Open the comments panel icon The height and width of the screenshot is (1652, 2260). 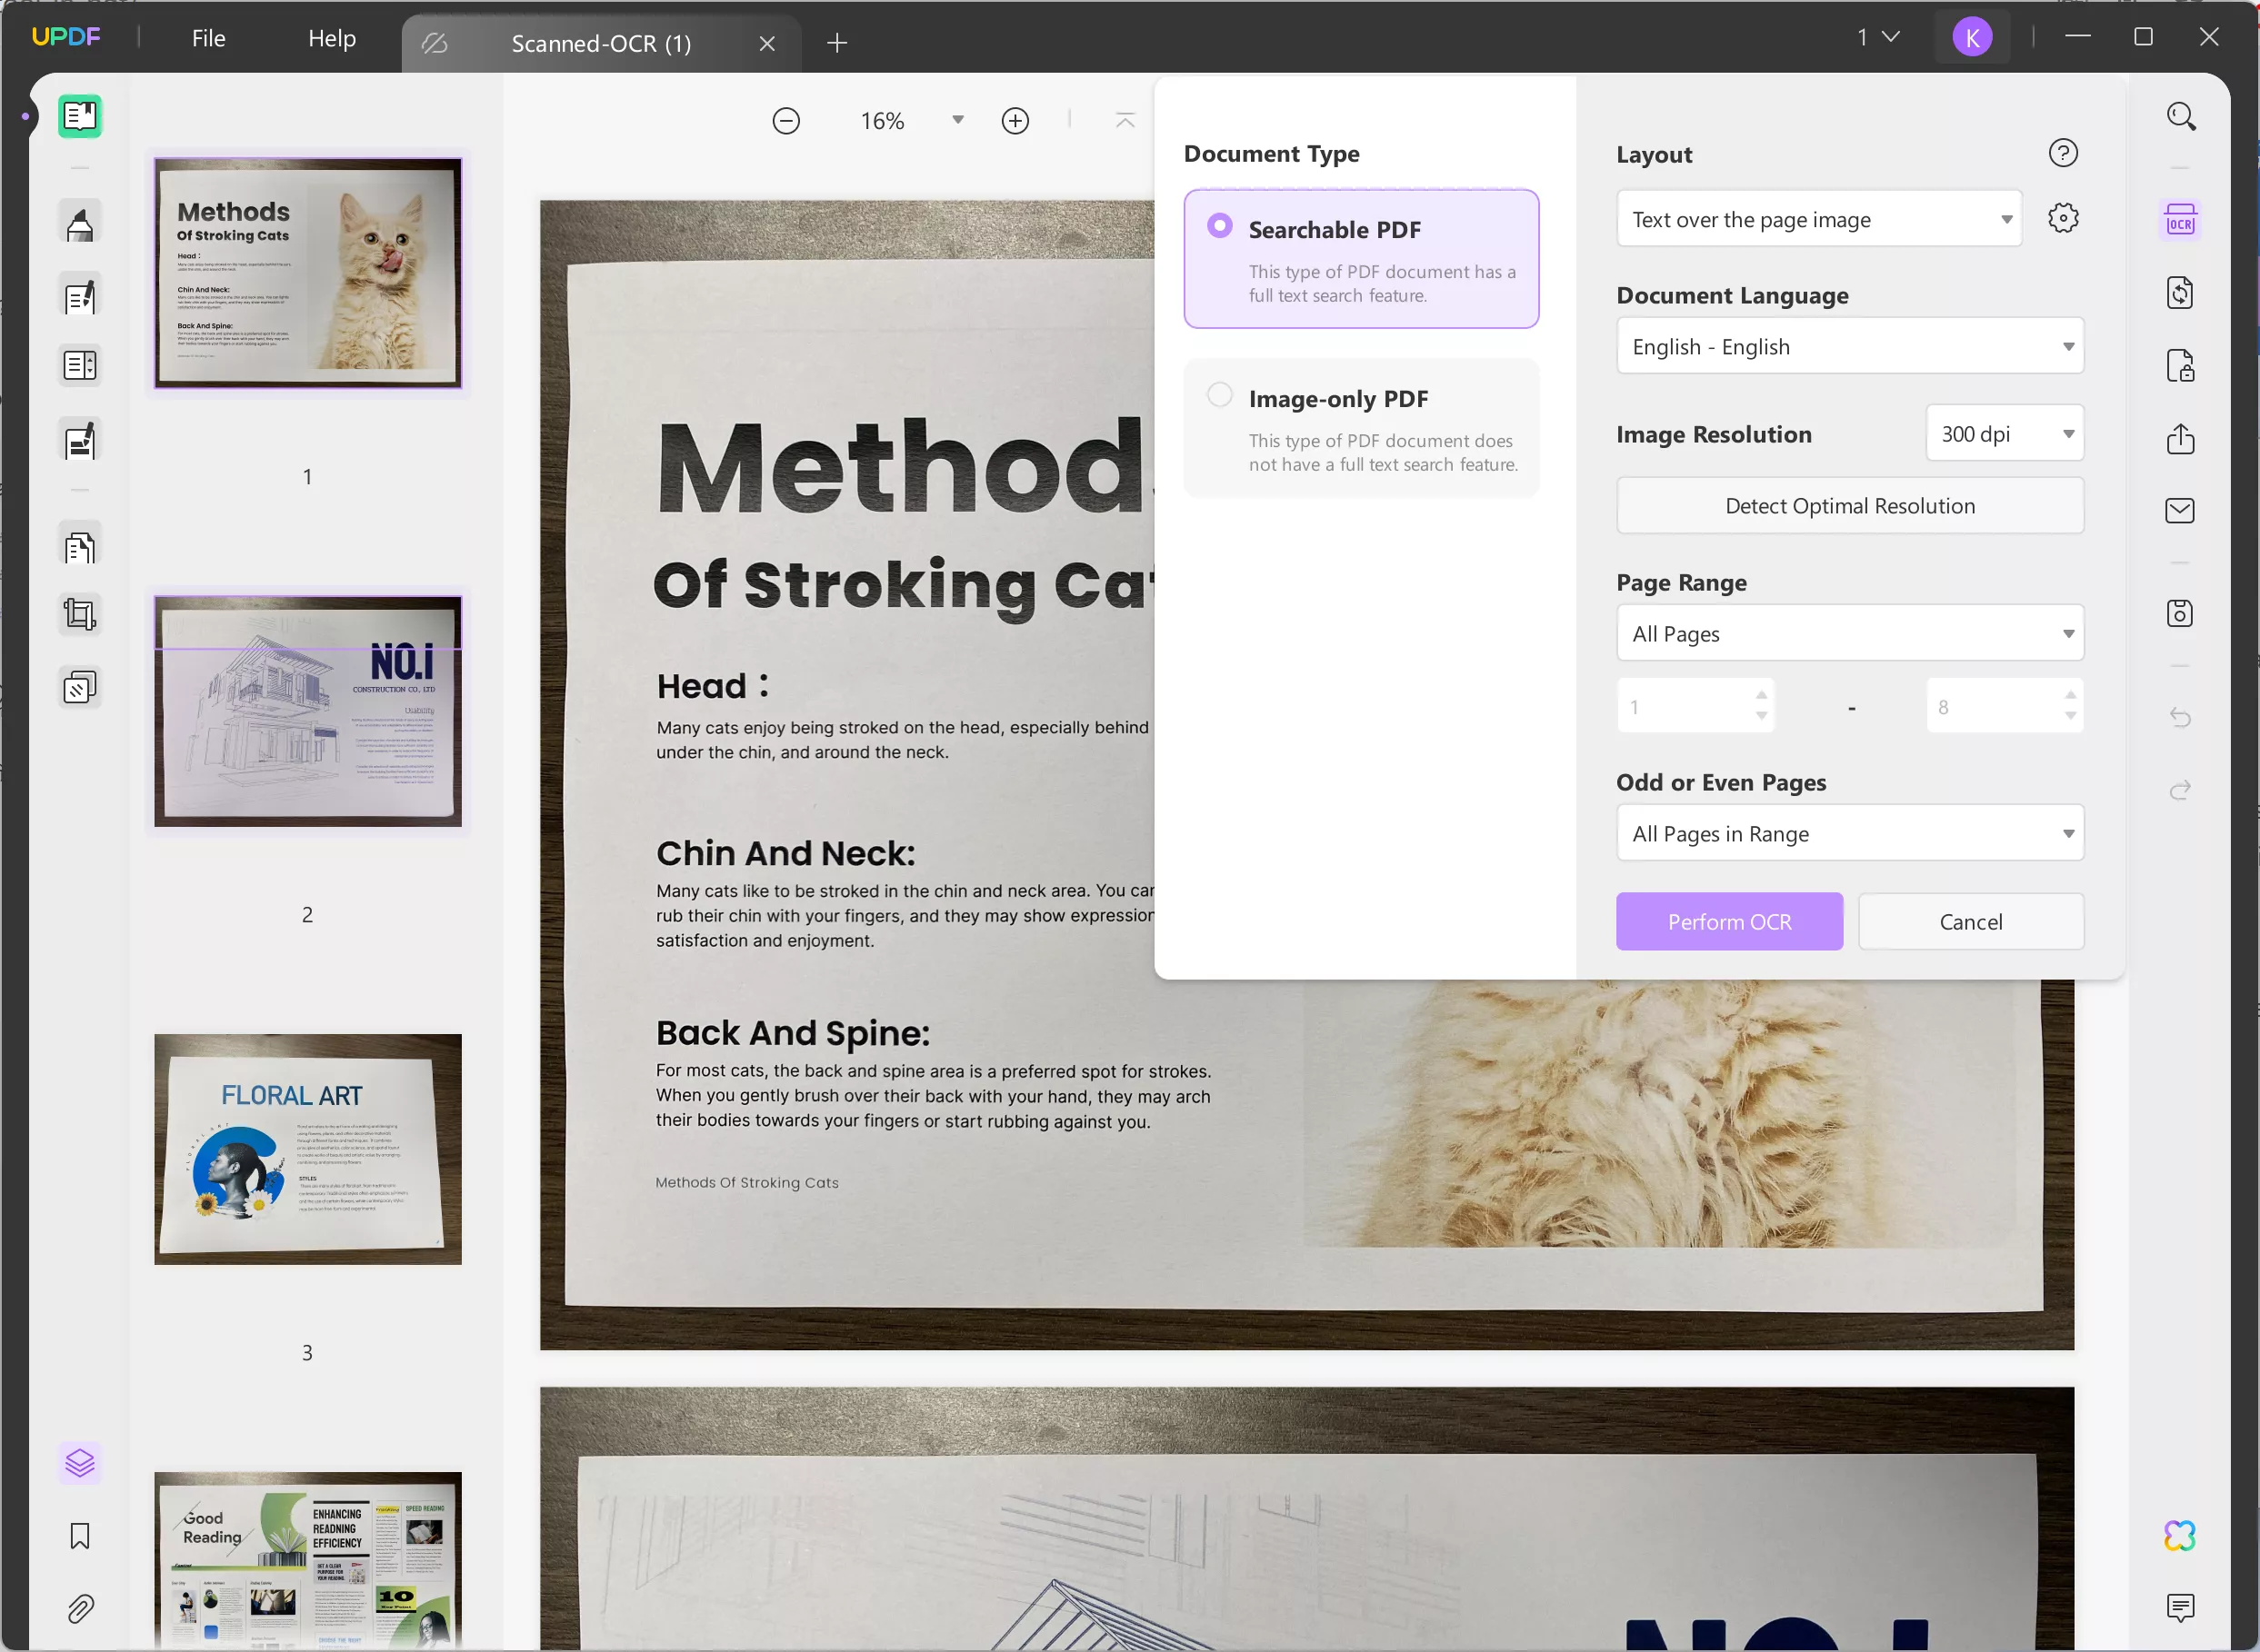2180,1607
